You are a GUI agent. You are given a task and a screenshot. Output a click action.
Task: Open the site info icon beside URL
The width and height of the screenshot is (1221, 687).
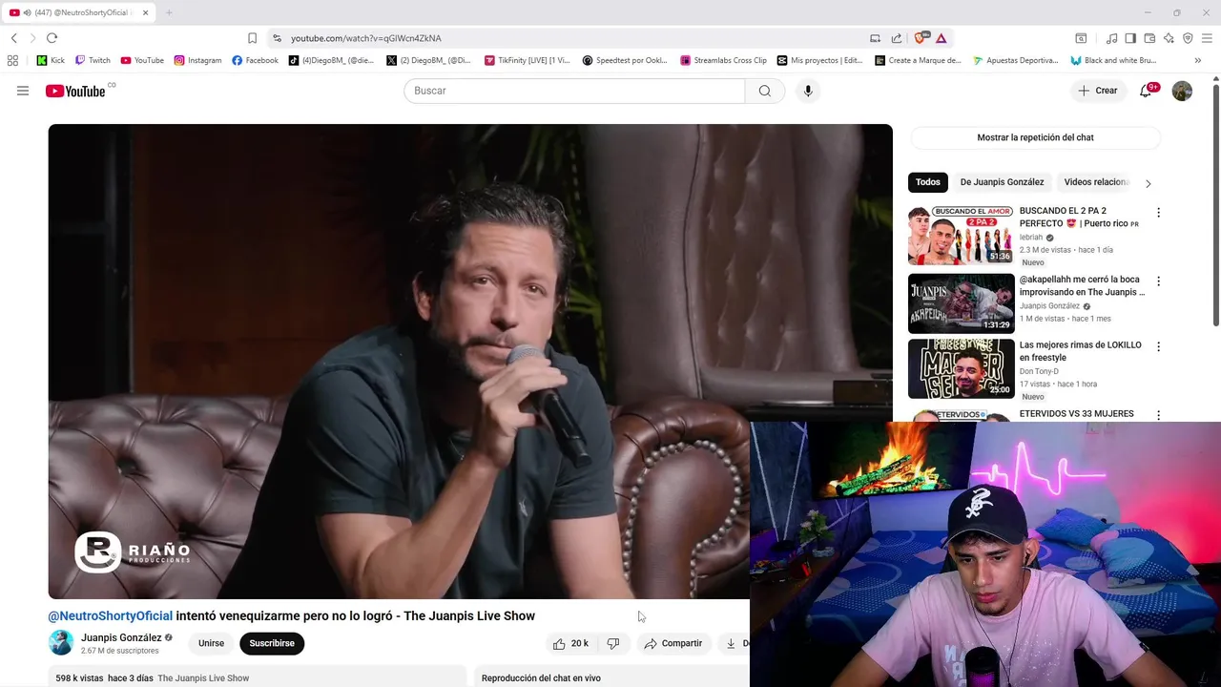click(x=277, y=38)
